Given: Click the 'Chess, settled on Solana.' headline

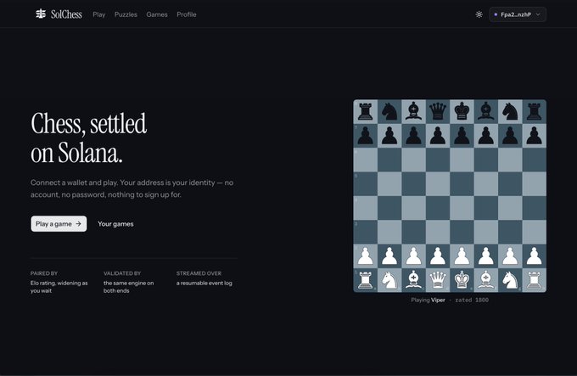Looking at the screenshot, I should point(89,138).
